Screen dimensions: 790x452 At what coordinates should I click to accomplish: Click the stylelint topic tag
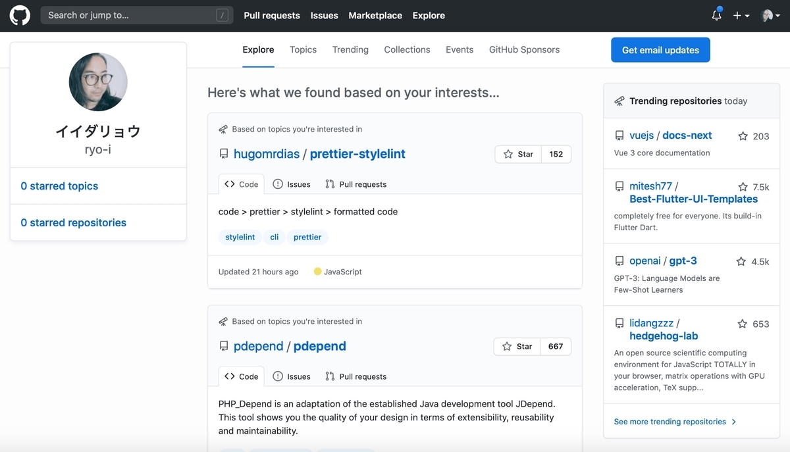click(x=240, y=237)
